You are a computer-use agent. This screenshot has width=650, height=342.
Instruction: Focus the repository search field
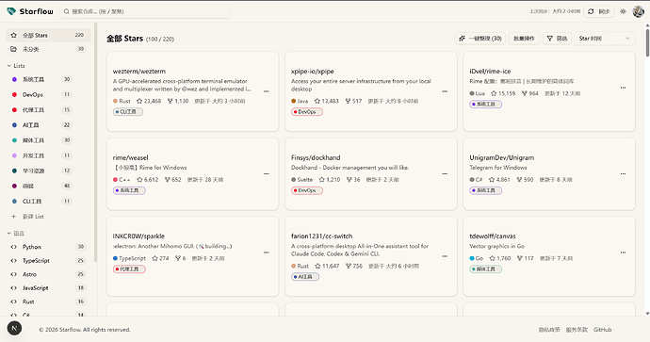(x=145, y=11)
